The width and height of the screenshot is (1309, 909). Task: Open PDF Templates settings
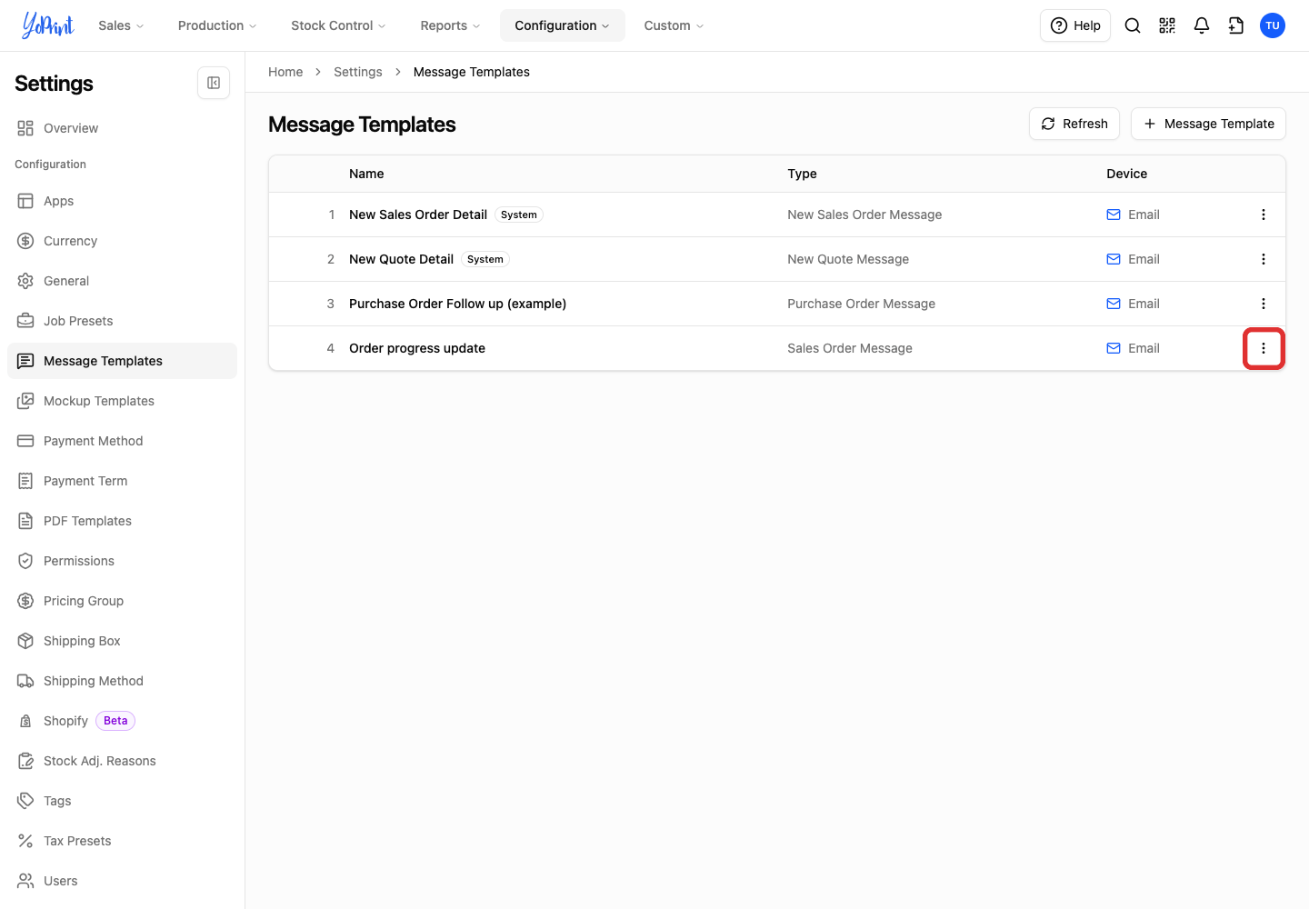click(x=122, y=521)
